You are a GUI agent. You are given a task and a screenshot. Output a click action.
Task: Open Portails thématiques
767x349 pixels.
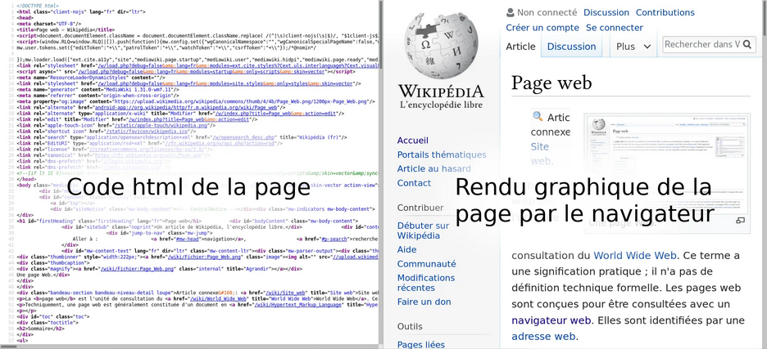442,154
